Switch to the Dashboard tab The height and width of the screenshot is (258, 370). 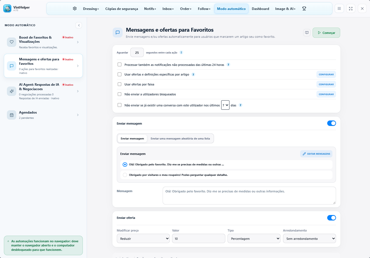260,9
